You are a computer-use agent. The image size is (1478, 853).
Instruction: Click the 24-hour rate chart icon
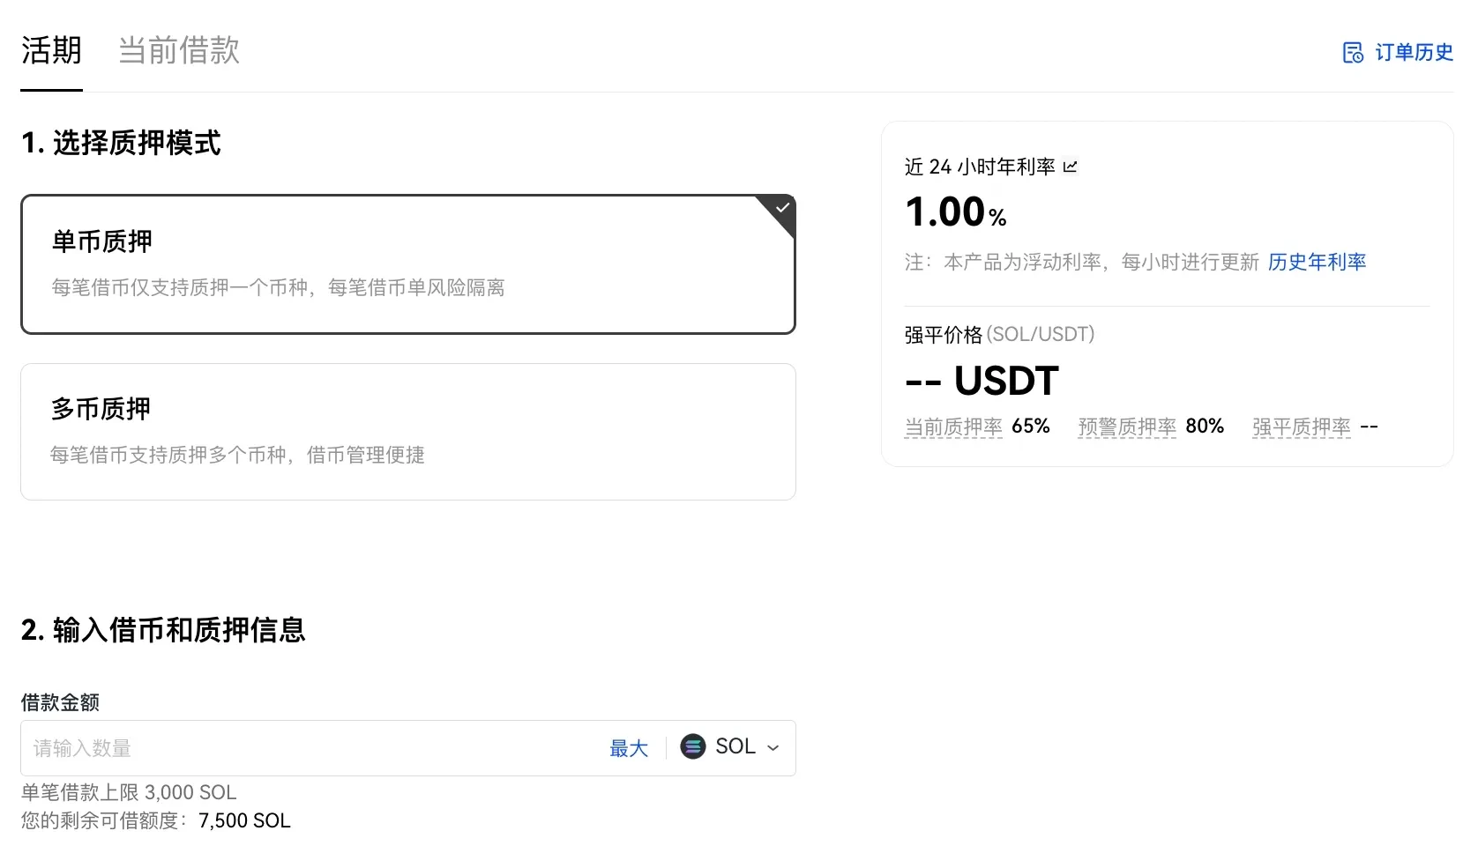pyautogui.click(x=1071, y=167)
